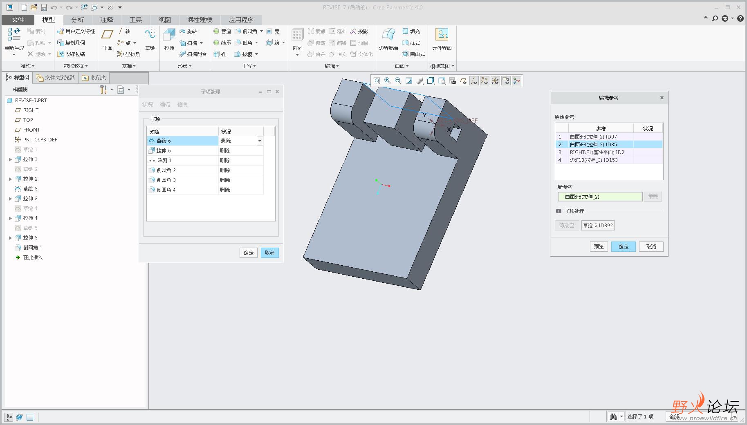The width and height of the screenshot is (747, 425).
Task: Expand the 拉伸 3 tree node
Action: tap(11, 199)
